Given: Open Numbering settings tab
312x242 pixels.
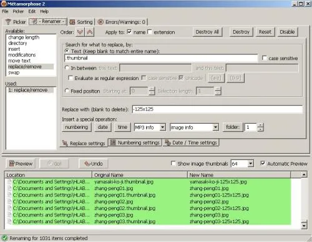Looking at the screenshot, I should point(135,143).
